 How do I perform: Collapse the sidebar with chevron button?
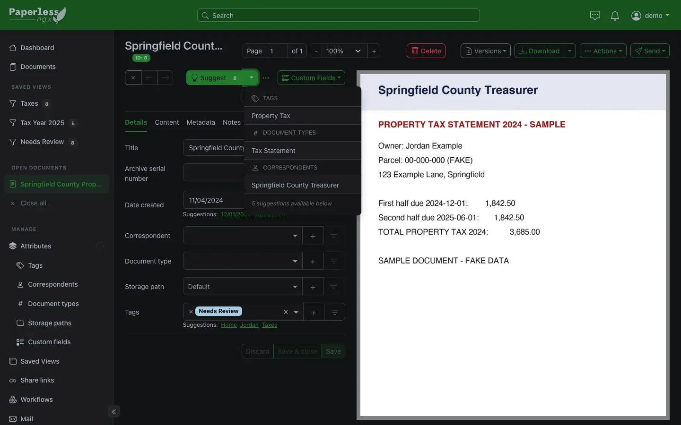(x=114, y=412)
